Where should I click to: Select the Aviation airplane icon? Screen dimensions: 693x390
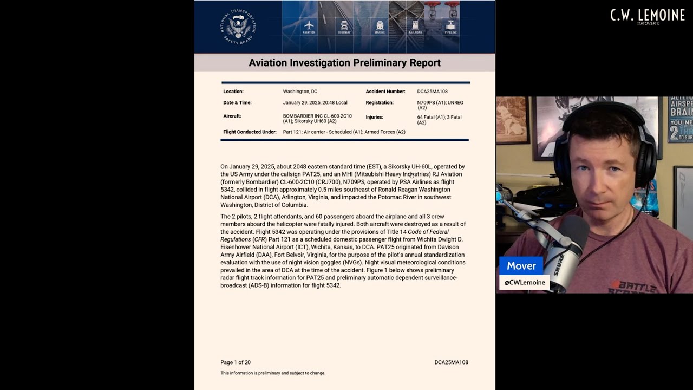pyautogui.click(x=309, y=25)
